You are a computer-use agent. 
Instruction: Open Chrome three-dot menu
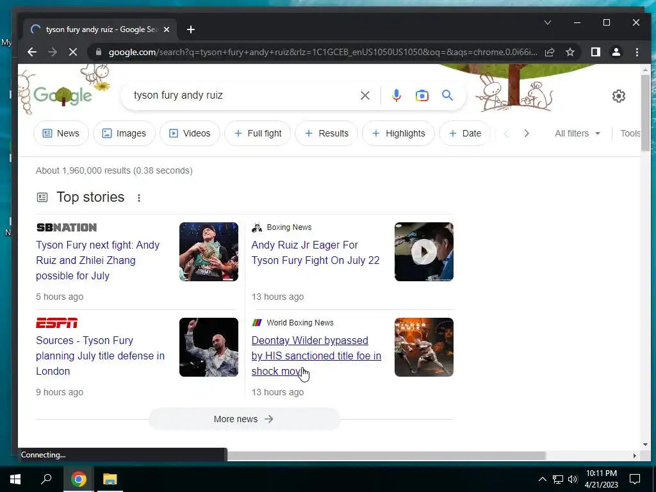pyautogui.click(x=637, y=52)
